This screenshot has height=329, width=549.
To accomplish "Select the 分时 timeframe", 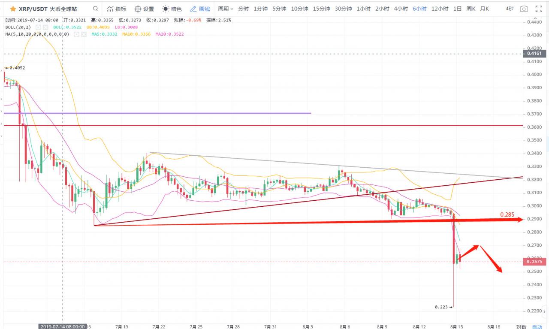I will pyautogui.click(x=243, y=9).
